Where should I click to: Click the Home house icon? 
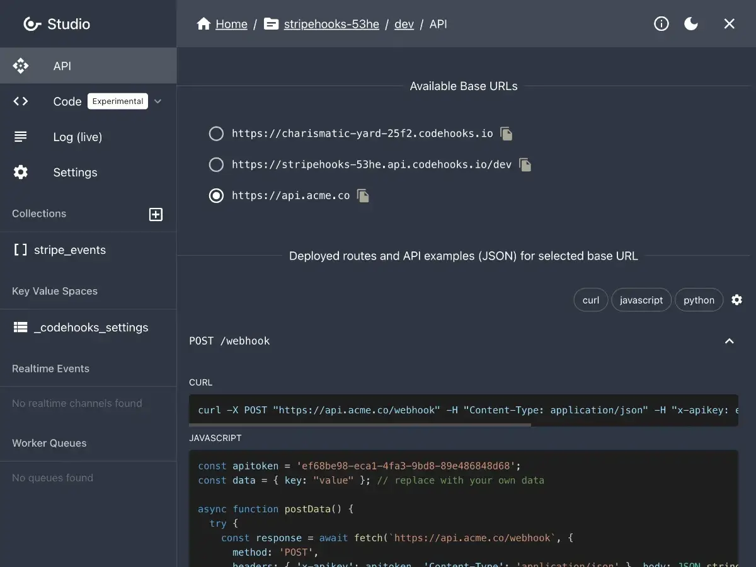(203, 24)
